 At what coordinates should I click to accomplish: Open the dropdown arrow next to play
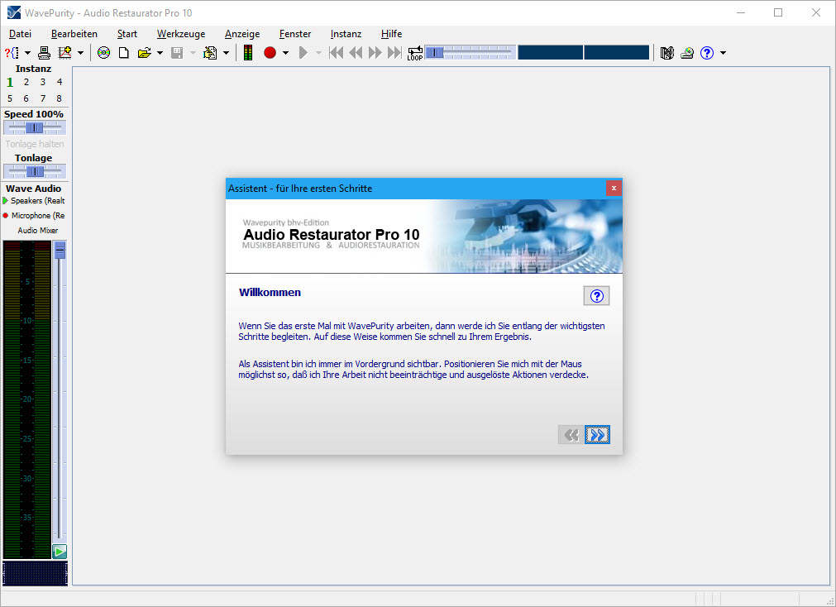coord(319,53)
